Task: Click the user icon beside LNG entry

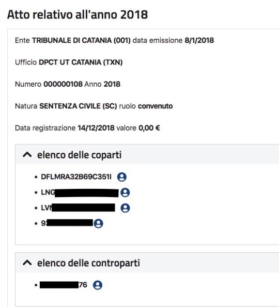Action: tap(125, 192)
